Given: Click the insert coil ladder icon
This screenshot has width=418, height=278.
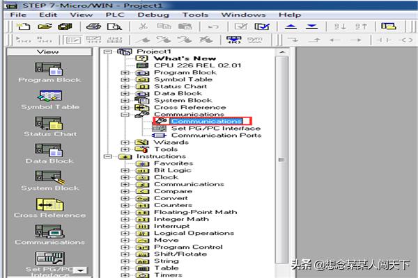Looking at the screenshot, I should click(x=405, y=40).
